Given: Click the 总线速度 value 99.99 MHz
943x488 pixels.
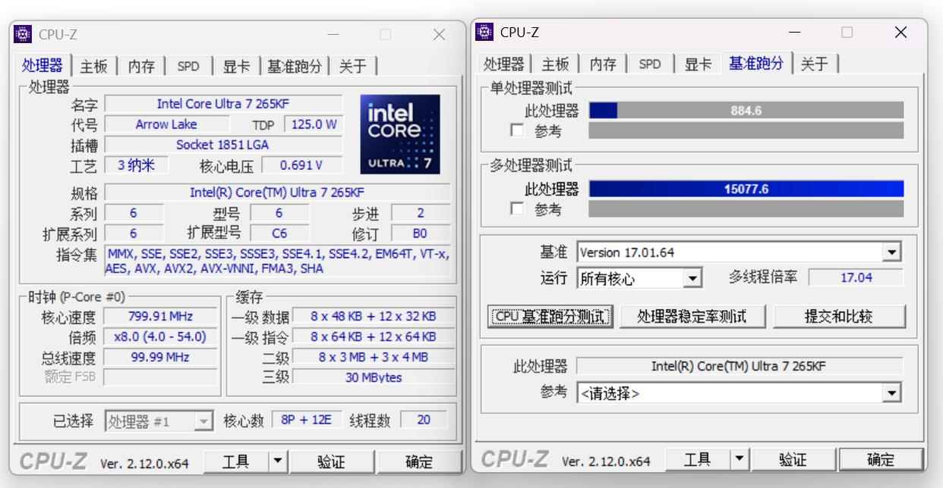Looking at the screenshot, I should click(x=160, y=357).
